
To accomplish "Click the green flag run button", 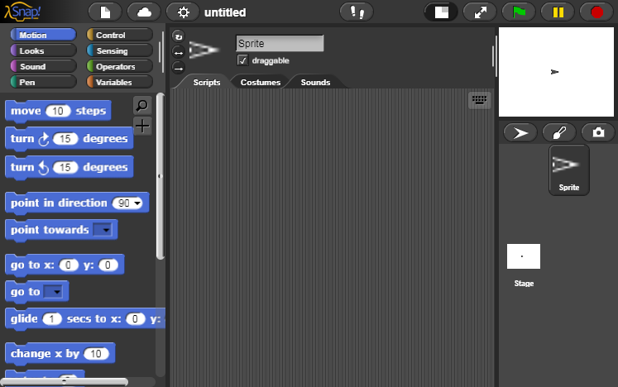I will pyautogui.click(x=520, y=12).
